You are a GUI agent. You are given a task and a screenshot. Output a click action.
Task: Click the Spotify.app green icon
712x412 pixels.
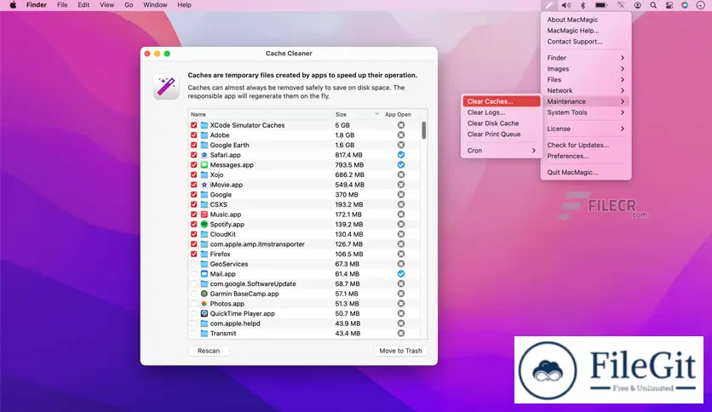[x=204, y=224]
